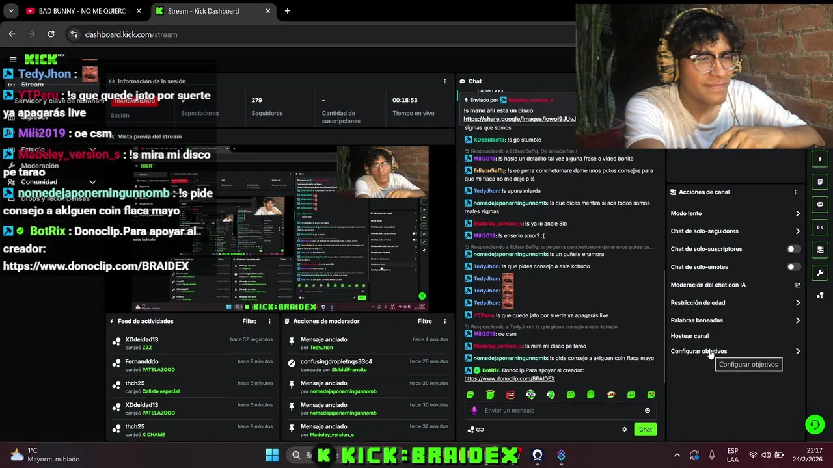
Task: Open ESP LAA language switcher
Action: 733,455
